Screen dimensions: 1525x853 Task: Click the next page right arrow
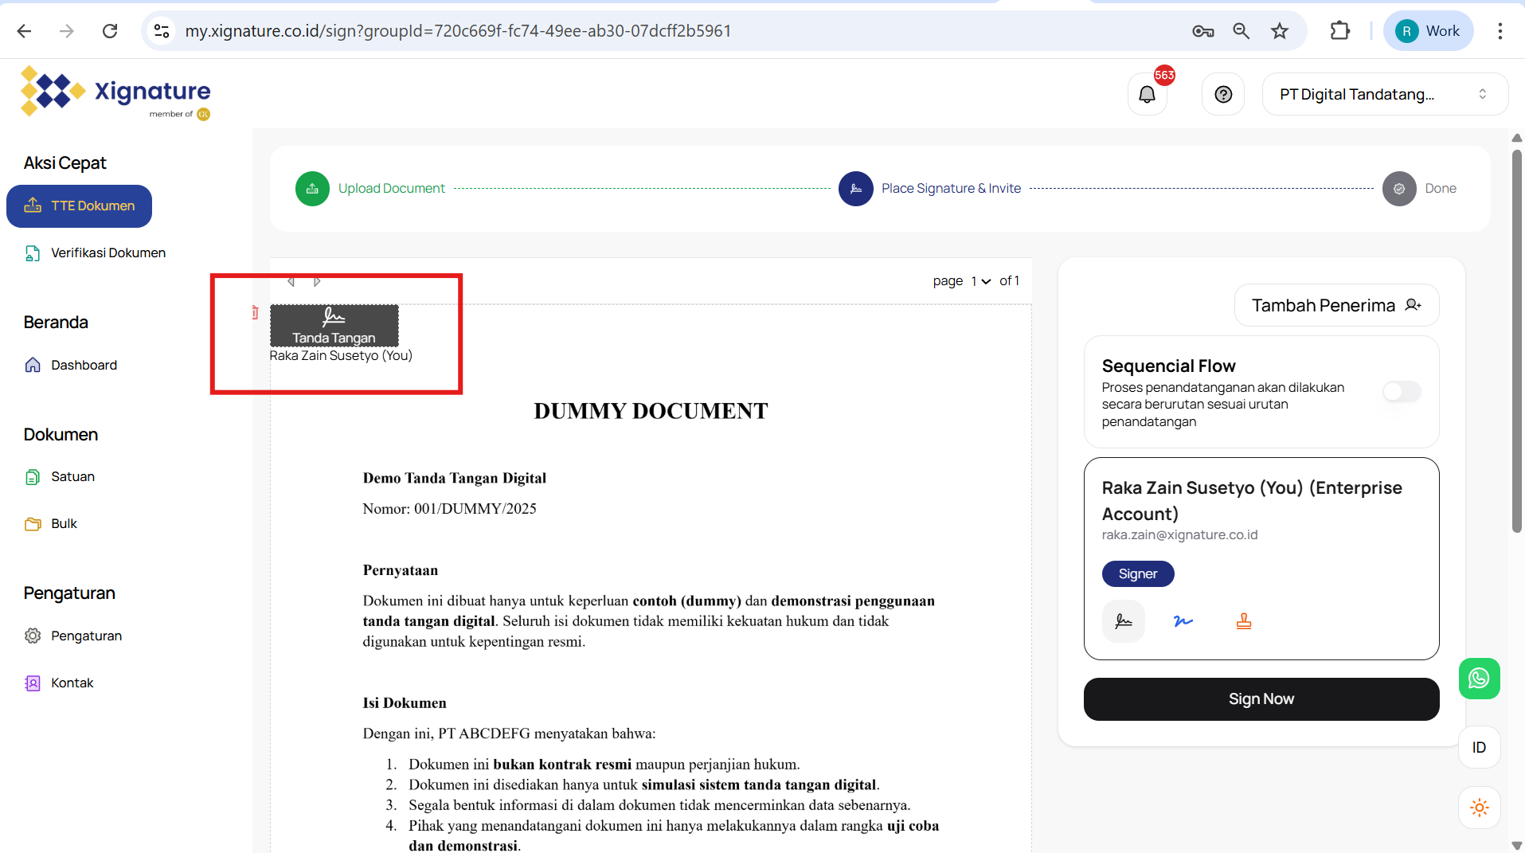coord(317,282)
